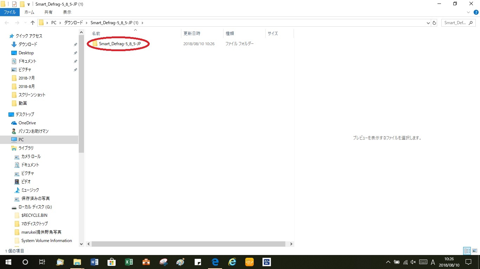Image resolution: width=480 pixels, height=269 pixels.
Task: Launch Excel from the taskbar
Action: coord(129,262)
